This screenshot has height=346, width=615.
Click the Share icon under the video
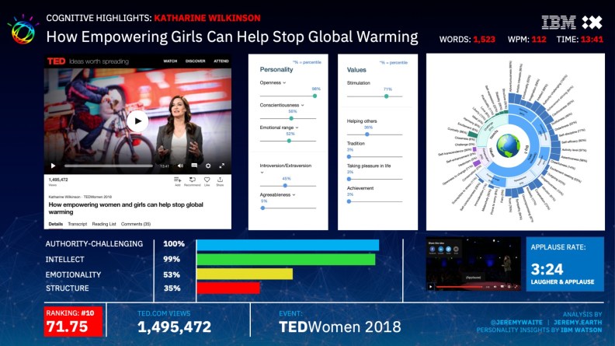(220, 180)
